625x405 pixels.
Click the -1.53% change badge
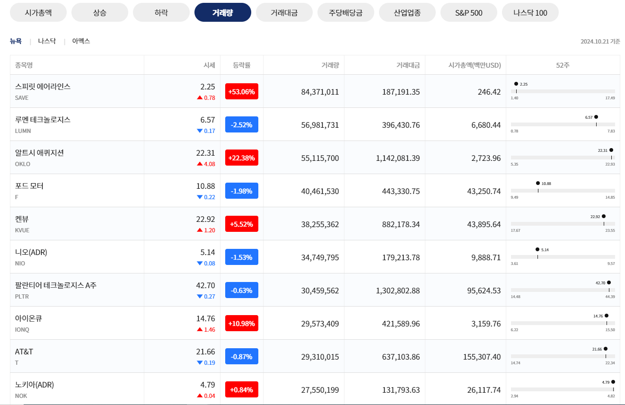pyautogui.click(x=242, y=257)
